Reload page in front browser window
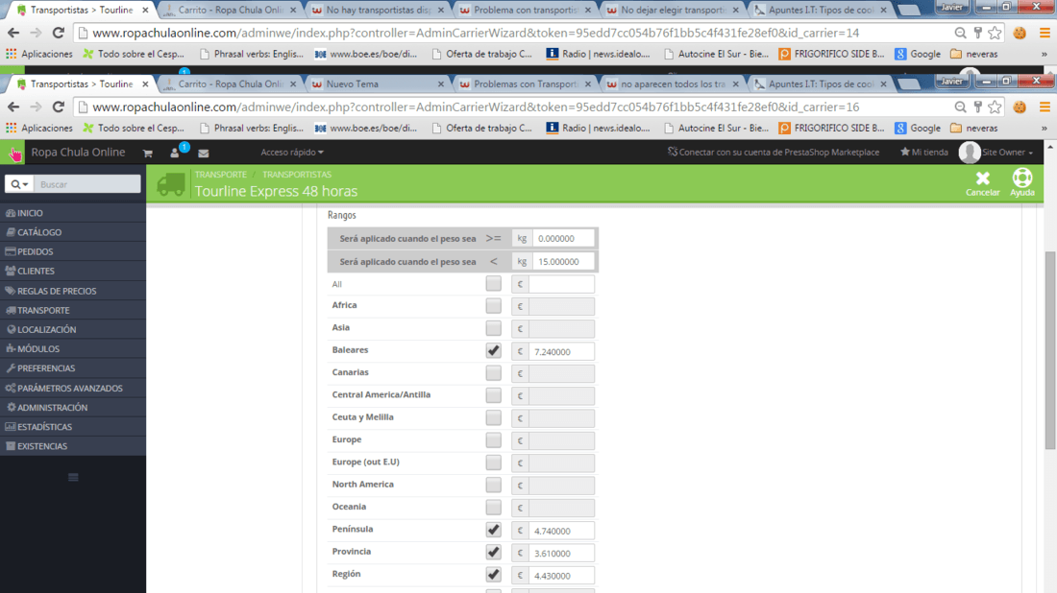This screenshot has height=593, width=1057. [x=59, y=107]
